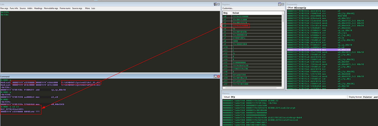Select call stack entry 0x1594

tap(4, 12)
